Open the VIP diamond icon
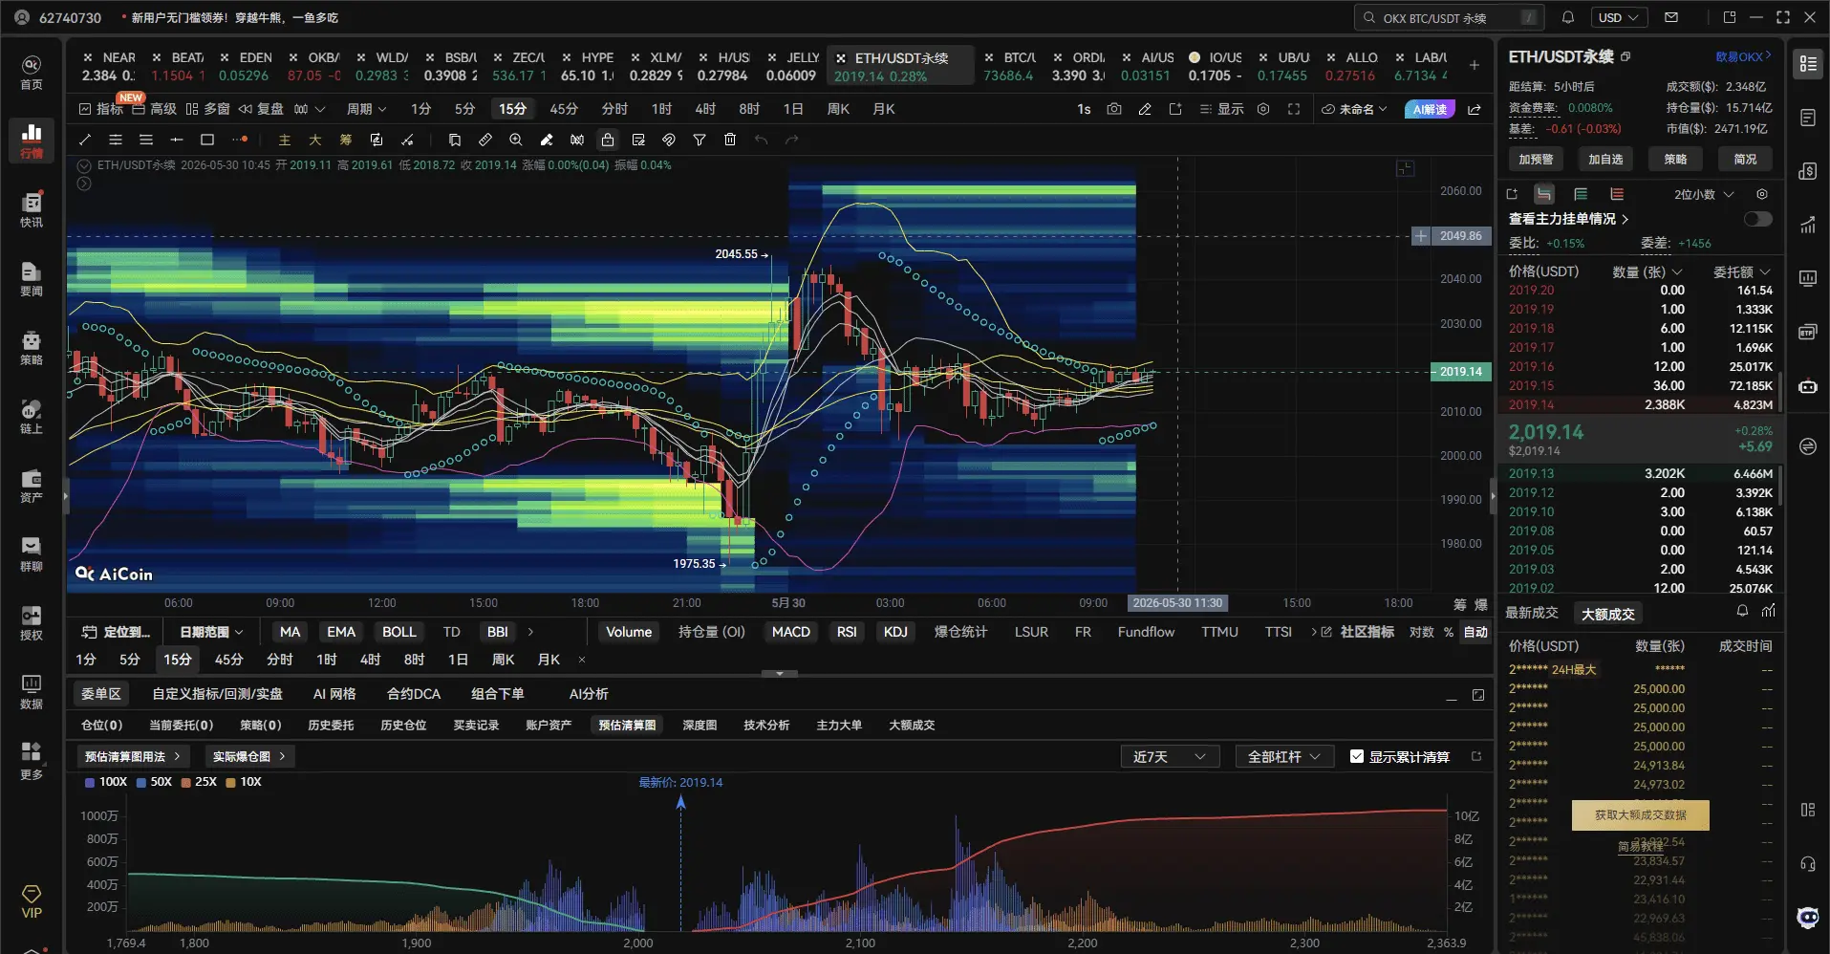 pos(32,900)
